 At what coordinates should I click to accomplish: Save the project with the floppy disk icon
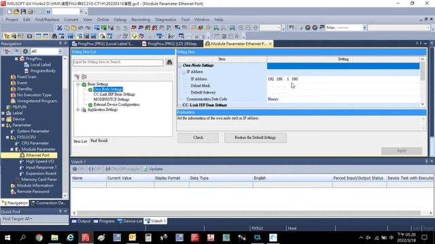pos(23,12)
